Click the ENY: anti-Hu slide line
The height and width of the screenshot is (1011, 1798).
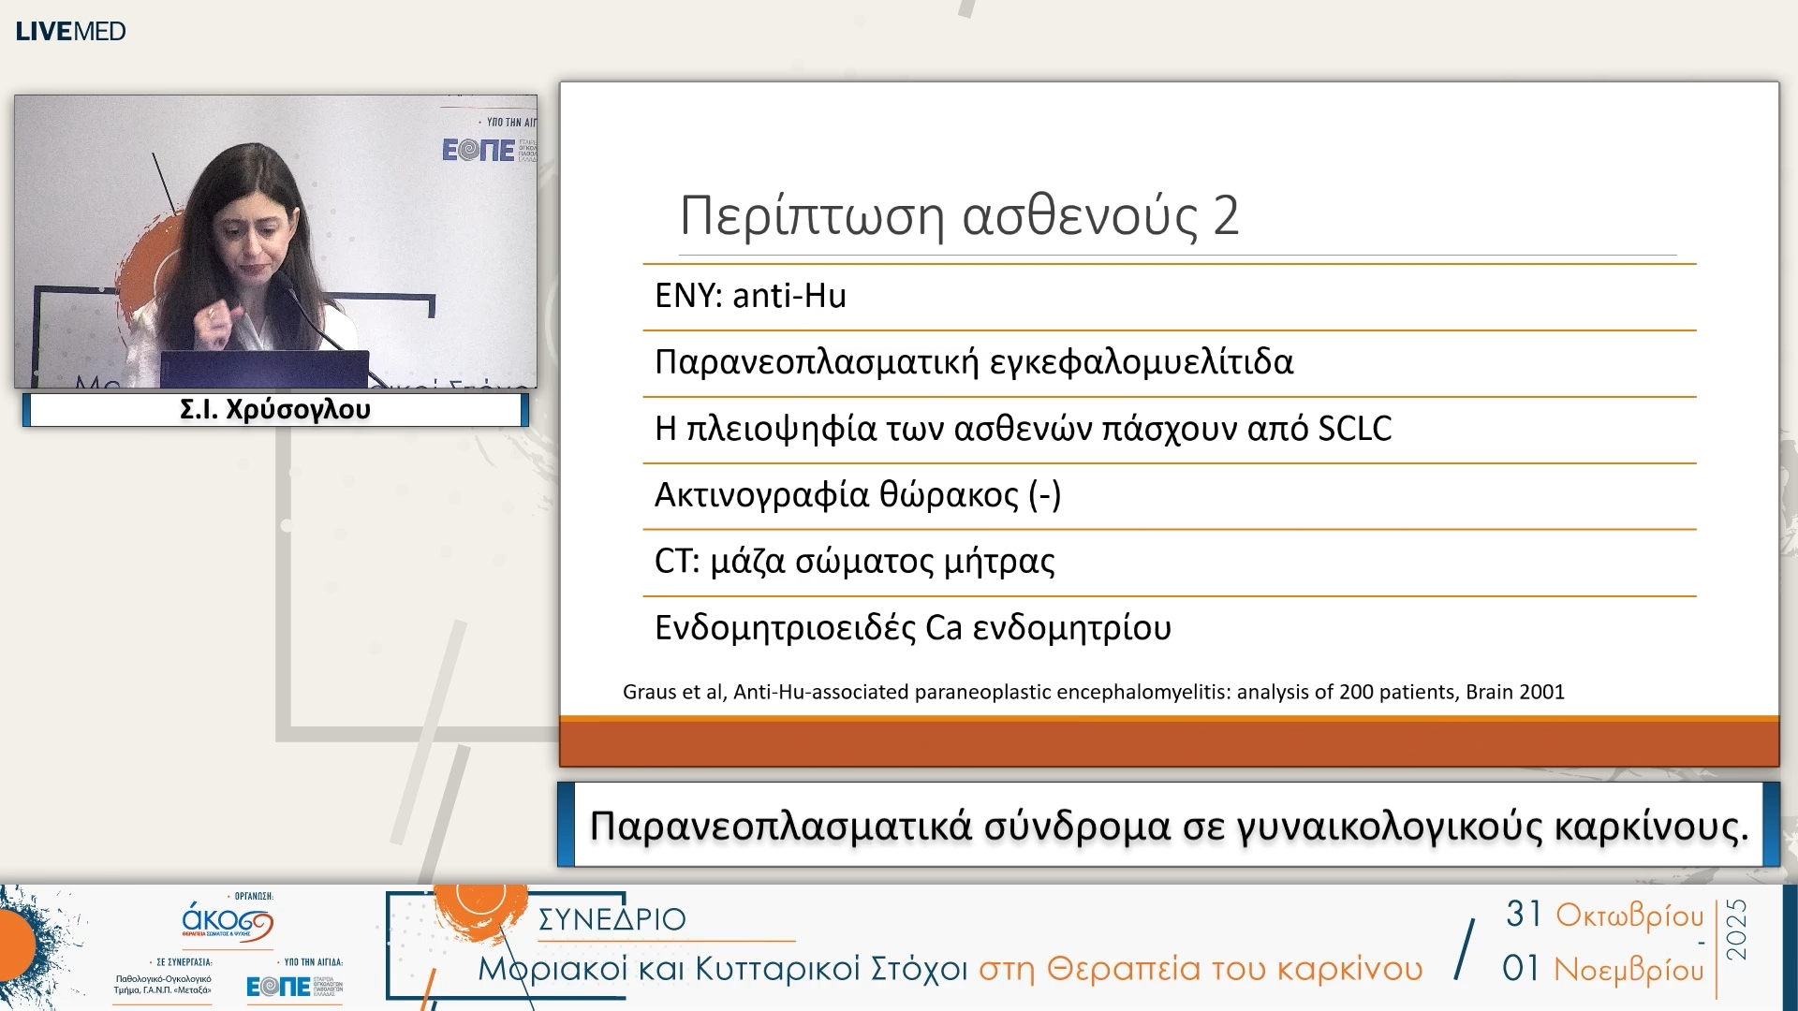[749, 295]
